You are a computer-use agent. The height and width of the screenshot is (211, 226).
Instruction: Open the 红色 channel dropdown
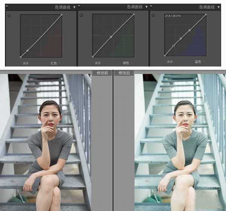tap(56, 63)
